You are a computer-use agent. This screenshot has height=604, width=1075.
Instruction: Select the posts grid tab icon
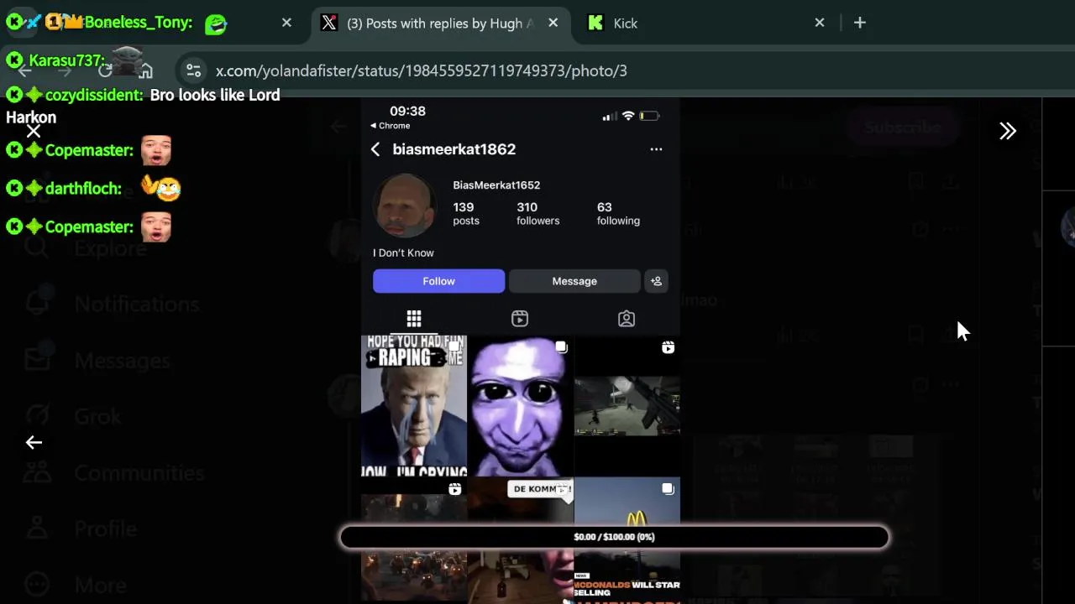pos(414,319)
